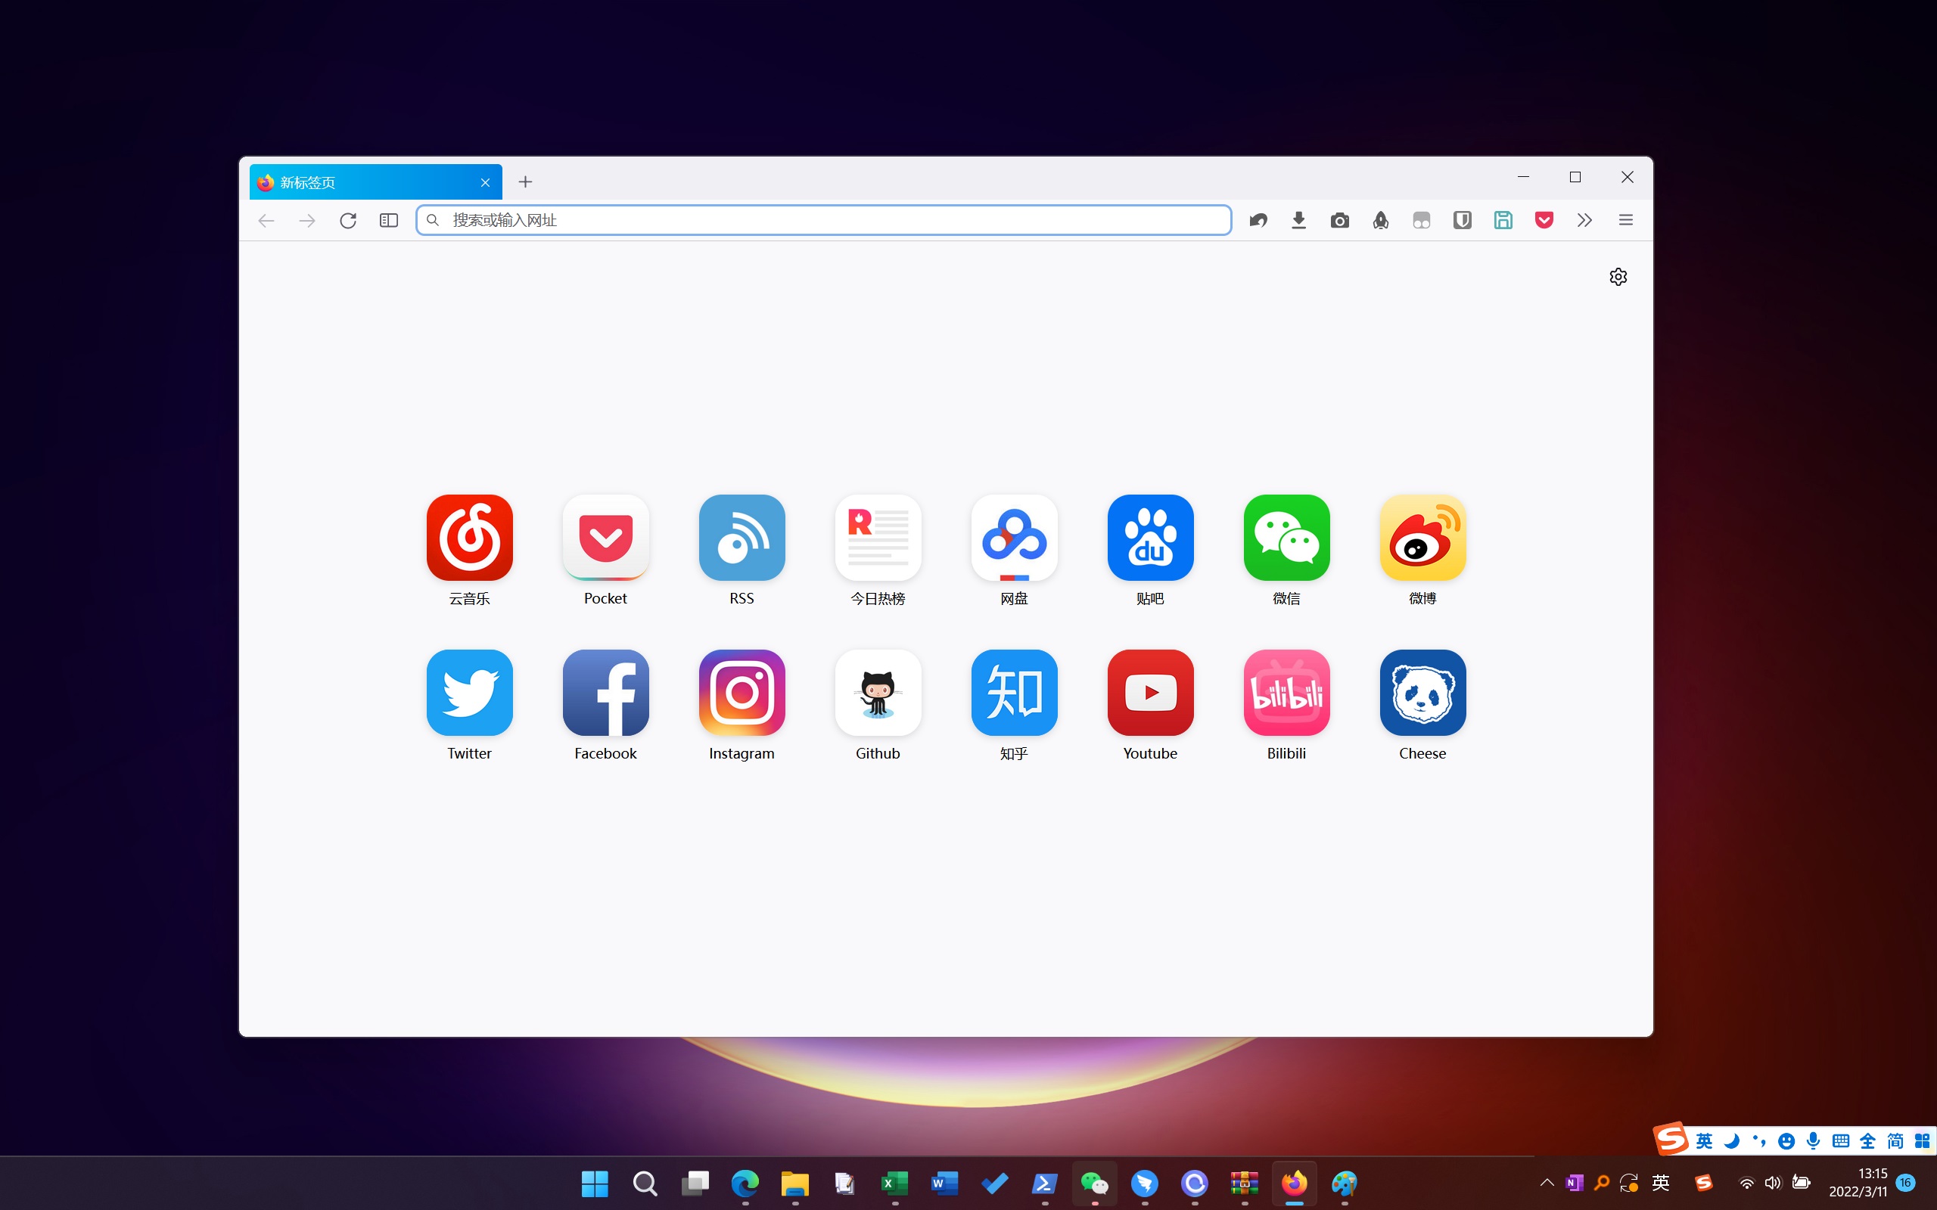Open the RSS shortcut tile
The height and width of the screenshot is (1210, 1937).
(742, 538)
